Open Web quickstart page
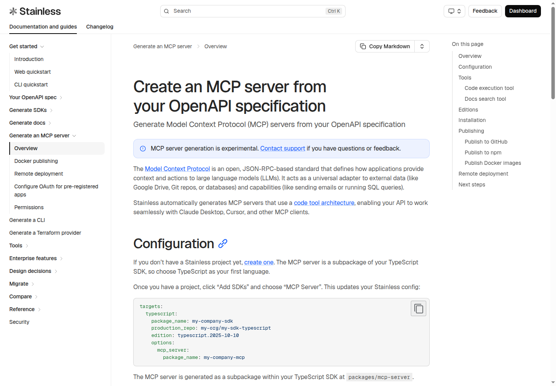556x386 pixels. (32, 72)
